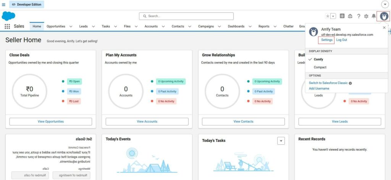This screenshot has height=180, width=391.
Task: Open the favorites list dropdown arrow
Action: pyautogui.click(x=333, y=16)
